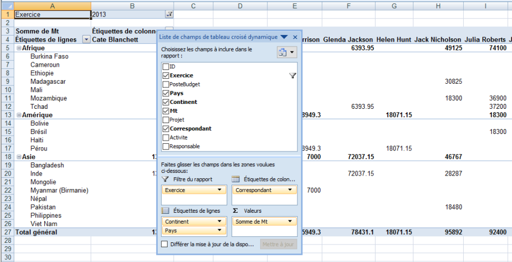Viewport: 512px width, 262px height.
Task: Open the Étiquettes de lignes filter dropdown
Action: 86,39
